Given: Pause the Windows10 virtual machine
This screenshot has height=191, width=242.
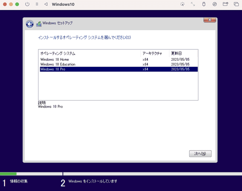Looking at the screenshot, I should coord(37,4).
